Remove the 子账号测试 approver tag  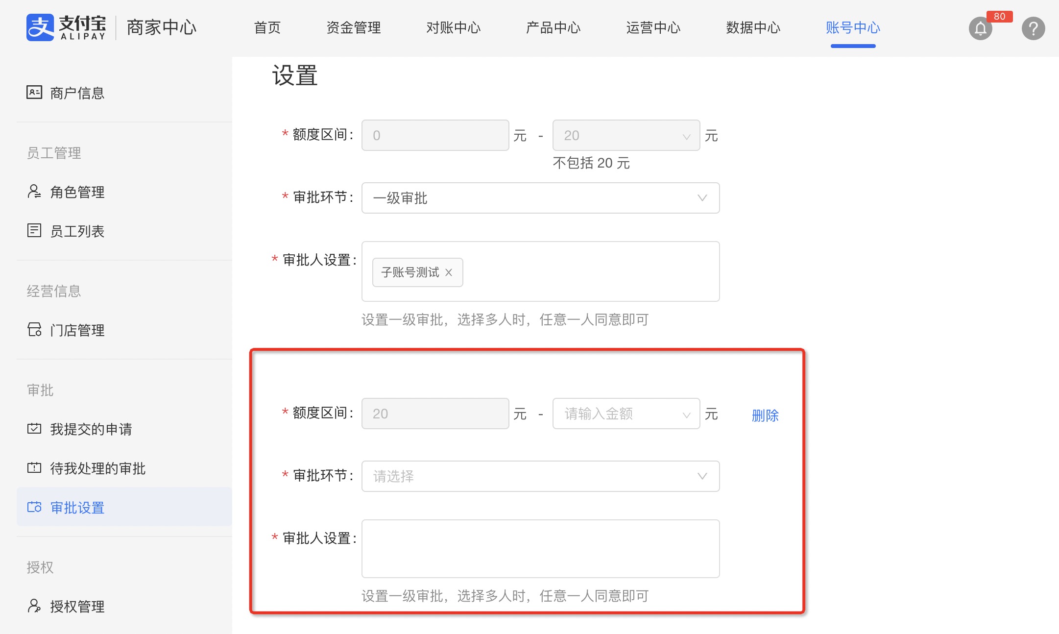coord(449,272)
